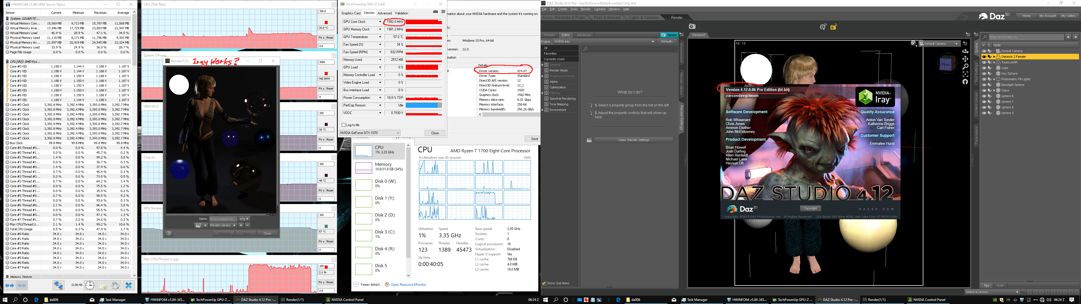Click the camera render icon in DAZ toolbar
Image resolution: width=1081 pixels, height=304 pixels.
click(x=692, y=26)
